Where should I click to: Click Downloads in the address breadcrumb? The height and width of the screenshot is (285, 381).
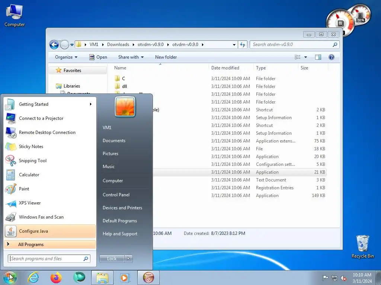pos(118,45)
